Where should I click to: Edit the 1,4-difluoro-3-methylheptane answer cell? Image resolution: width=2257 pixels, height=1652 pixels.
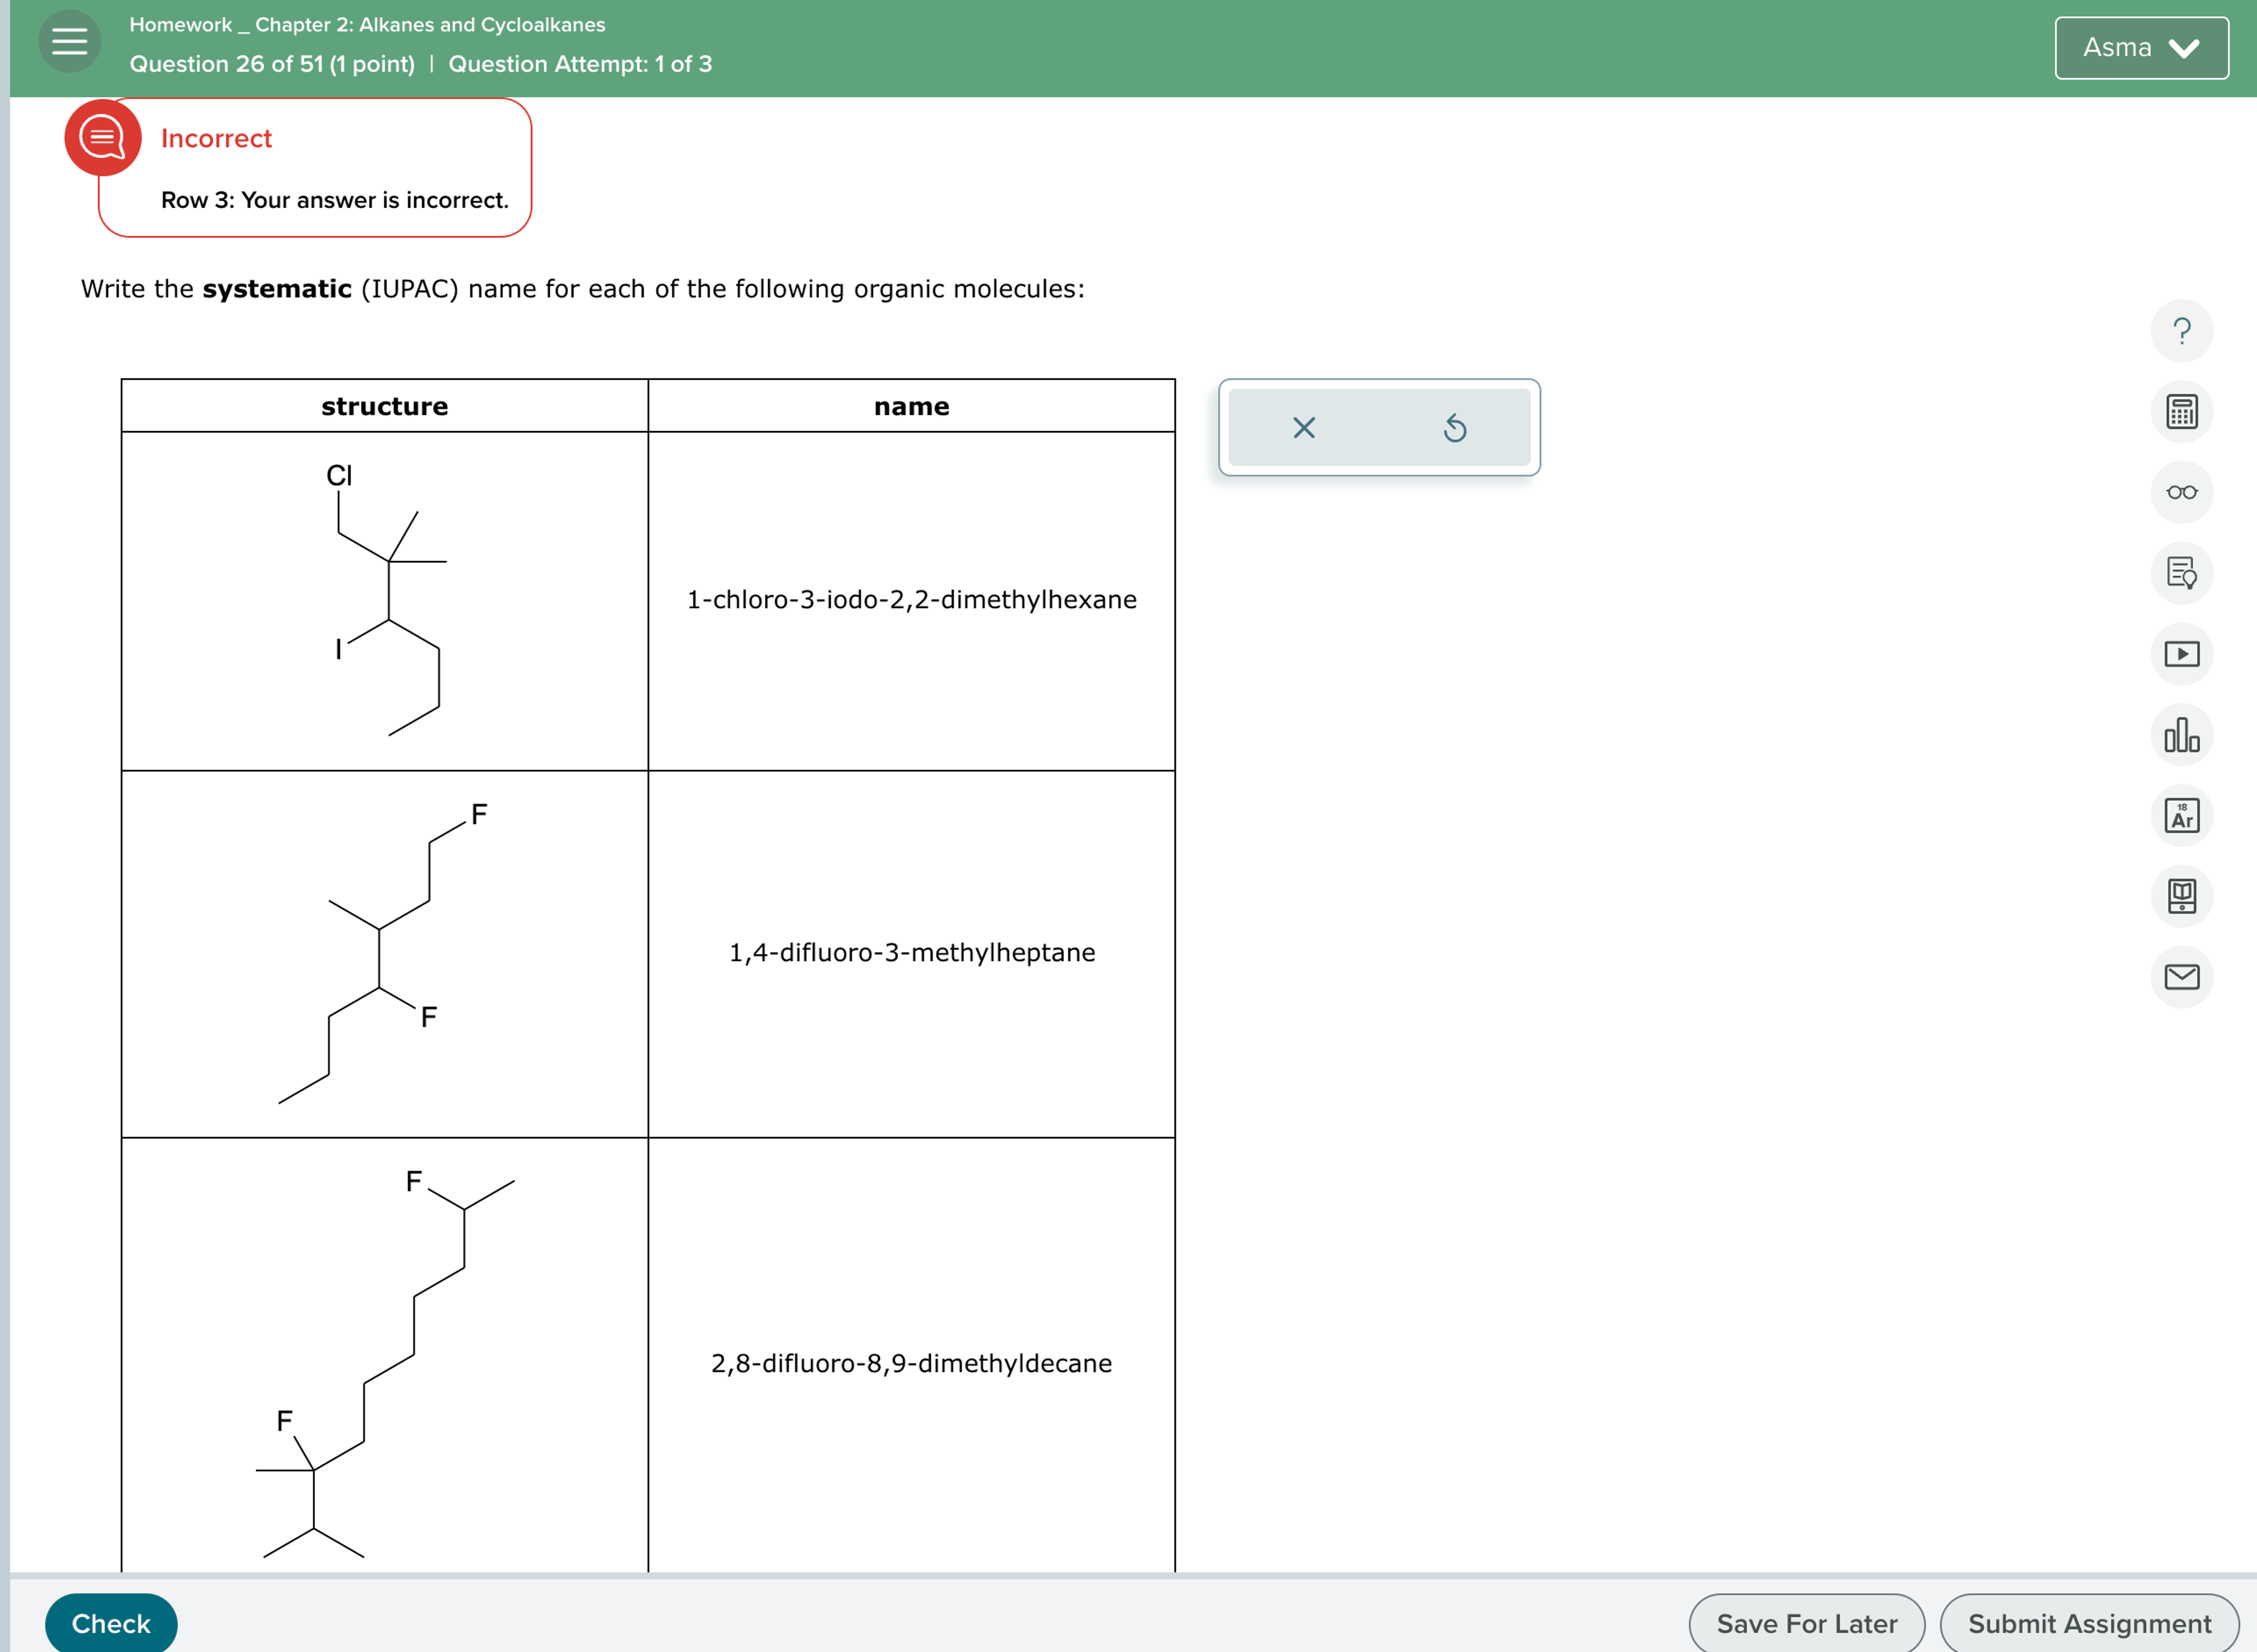pos(911,952)
